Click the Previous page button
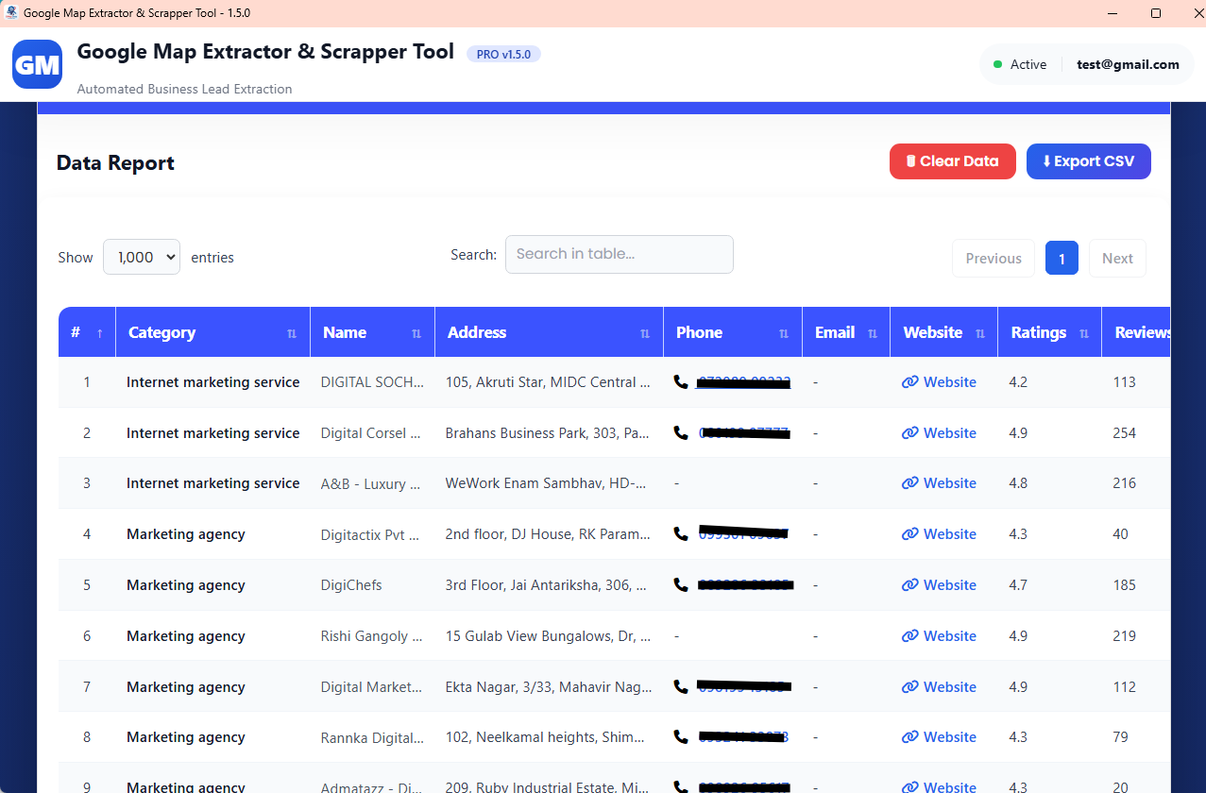This screenshot has width=1206, height=793. pos(994,258)
